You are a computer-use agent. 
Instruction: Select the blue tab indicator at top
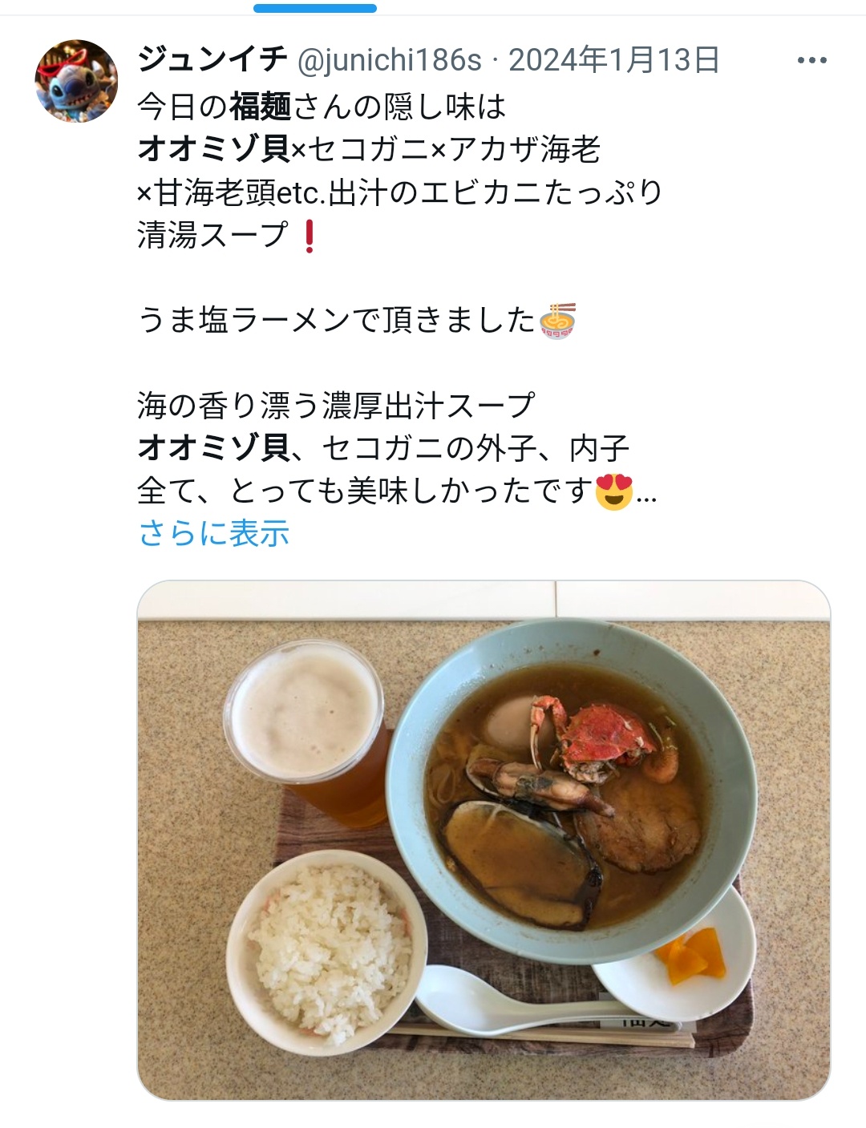click(315, 8)
